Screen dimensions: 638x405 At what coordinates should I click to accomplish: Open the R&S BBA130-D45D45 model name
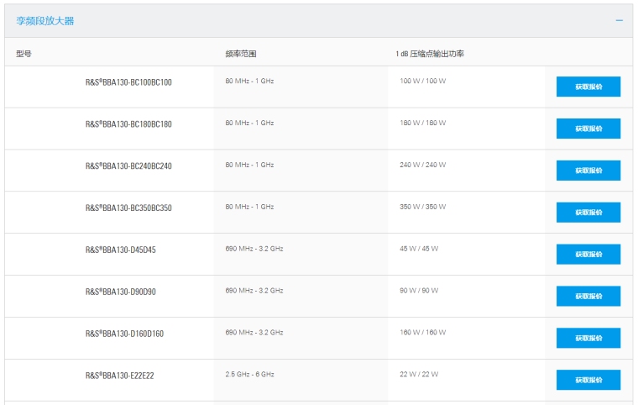coord(120,250)
